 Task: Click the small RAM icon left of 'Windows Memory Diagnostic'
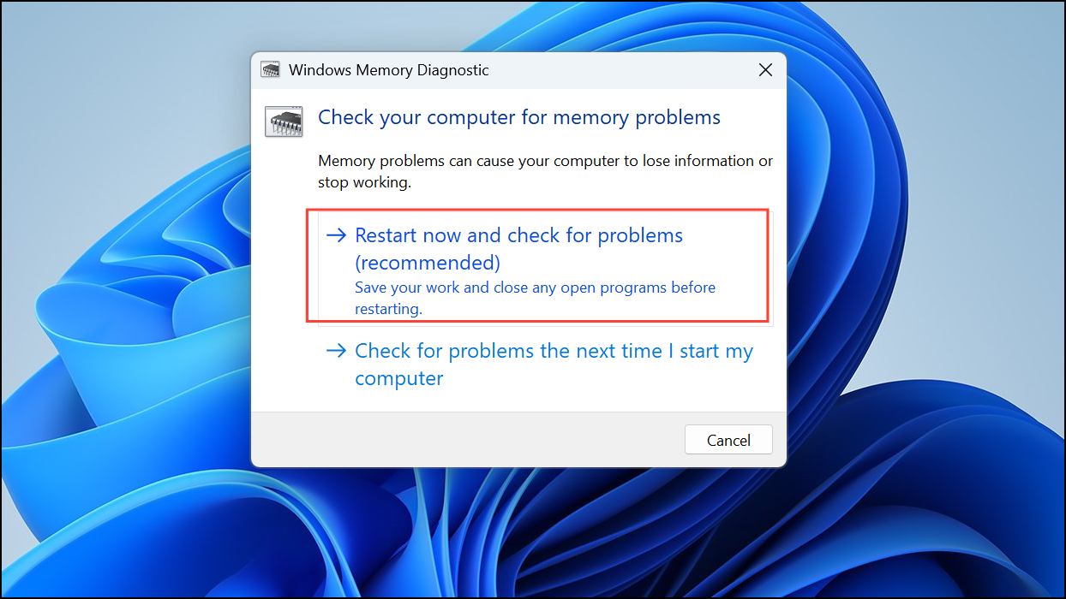tap(269, 69)
